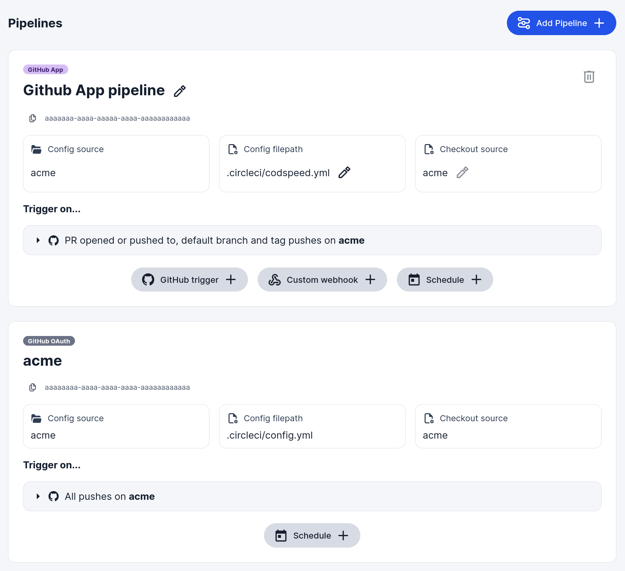Expand the All pushes on acme trigger
The height and width of the screenshot is (571, 625).
(x=38, y=496)
